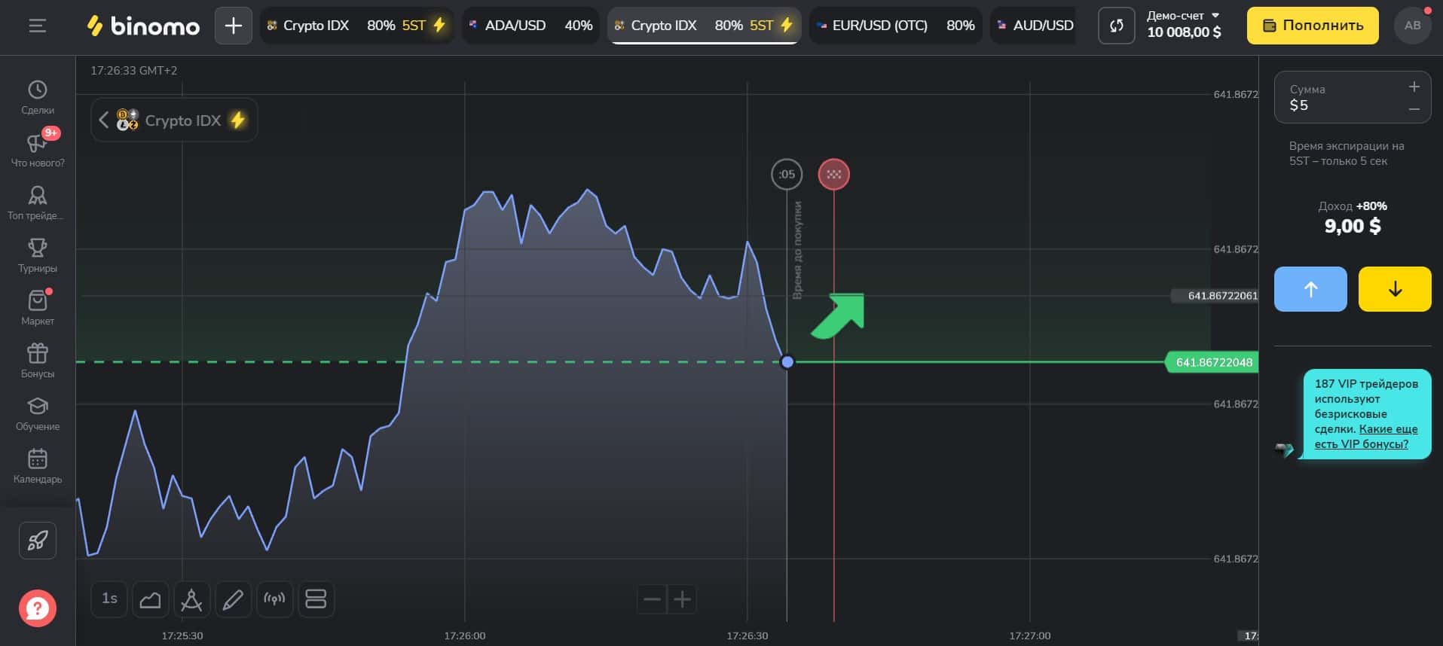Open Бонусы gifts section
This screenshot has height=646, width=1443.
pos(38,361)
